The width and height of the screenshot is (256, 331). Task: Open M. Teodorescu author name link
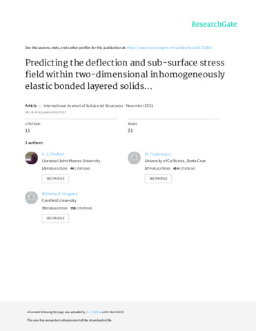coord(157,154)
